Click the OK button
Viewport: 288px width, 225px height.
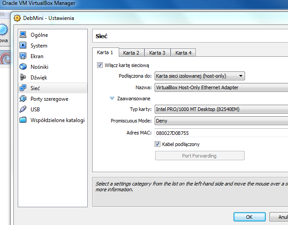click(249, 217)
